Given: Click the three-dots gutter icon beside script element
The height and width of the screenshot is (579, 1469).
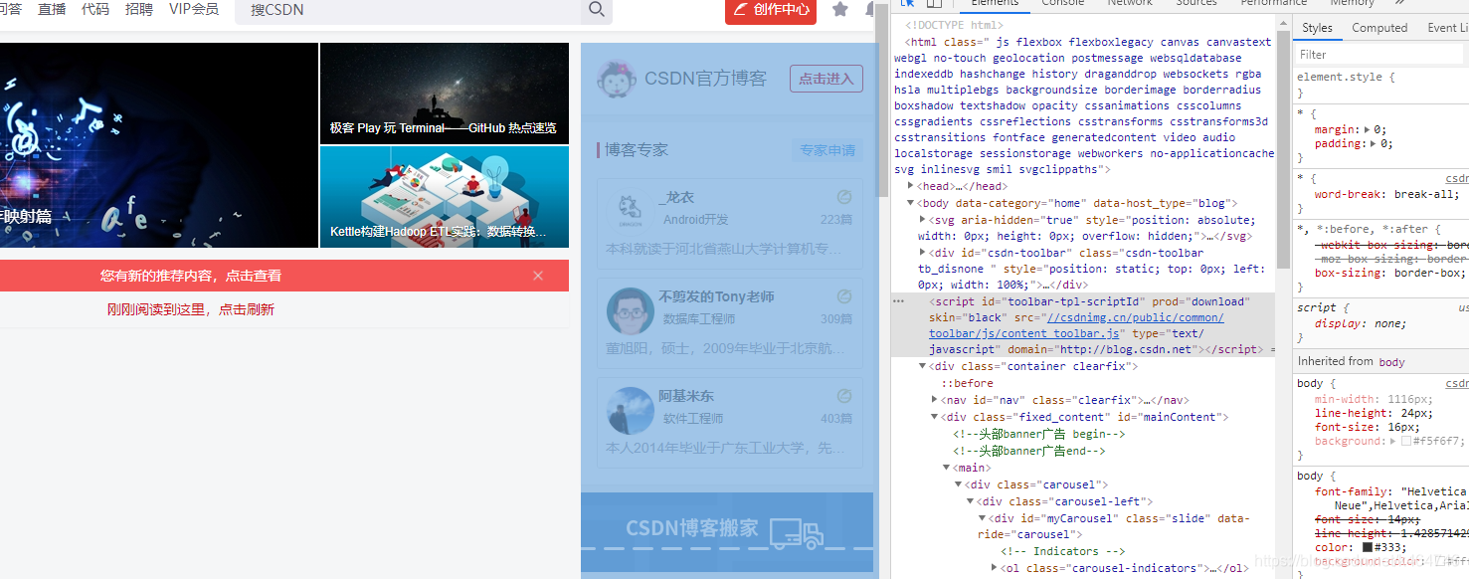Looking at the screenshot, I should (x=898, y=300).
